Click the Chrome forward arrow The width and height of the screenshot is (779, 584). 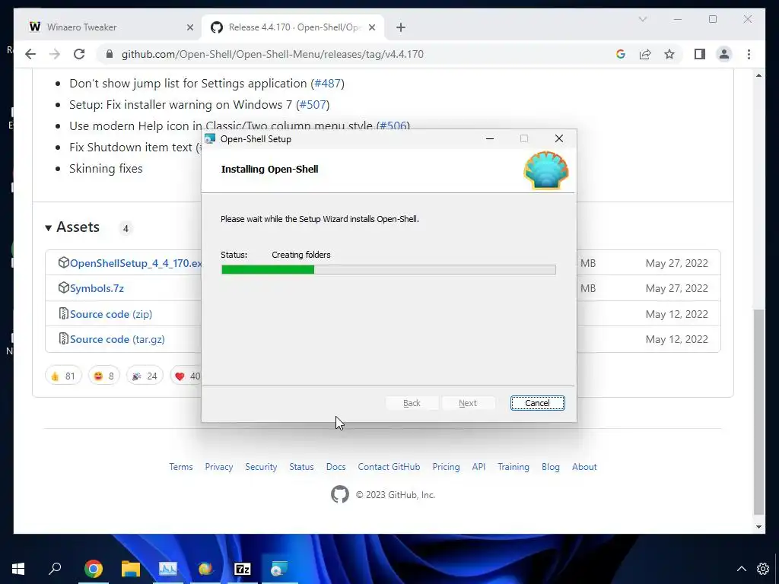[55, 54]
